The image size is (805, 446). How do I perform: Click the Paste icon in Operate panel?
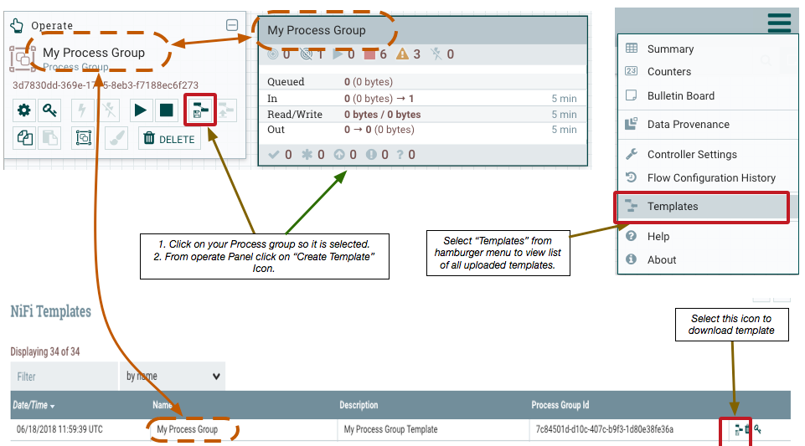tap(49, 138)
